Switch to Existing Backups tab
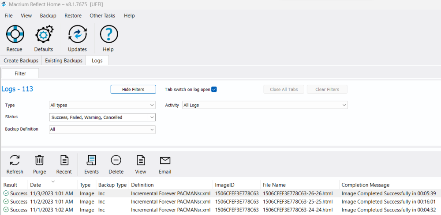This screenshot has height=215, width=441. [x=64, y=61]
